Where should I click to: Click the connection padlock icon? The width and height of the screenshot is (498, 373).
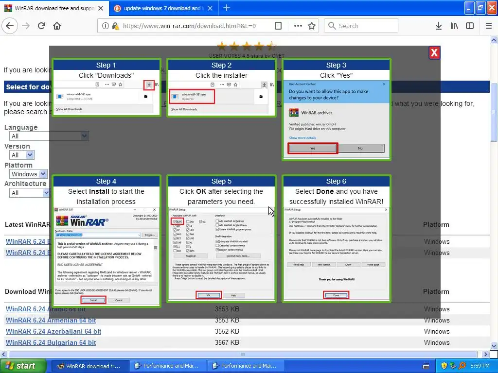(x=115, y=26)
